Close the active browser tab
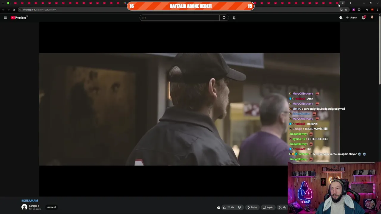The height and width of the screenshot is (214, 381). coord(343,3)
